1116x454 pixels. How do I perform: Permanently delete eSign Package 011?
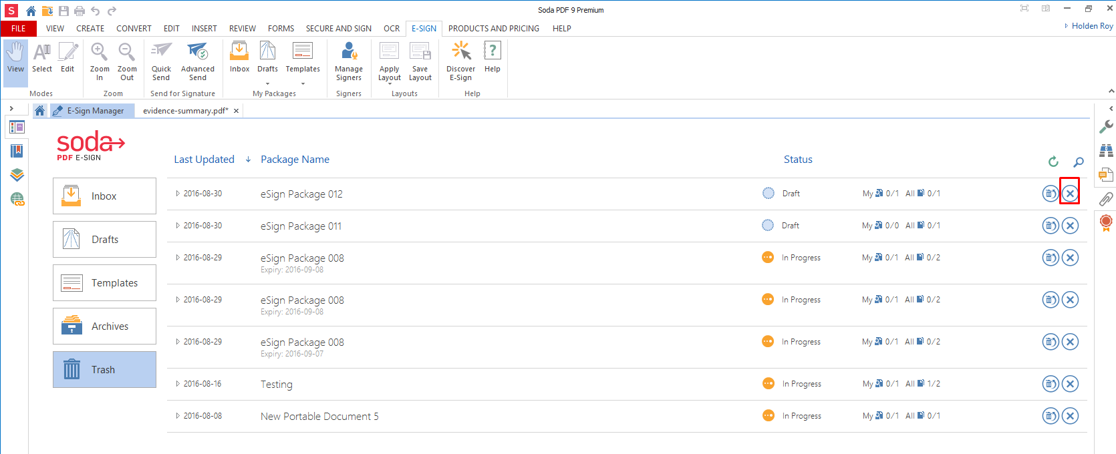(x=1070, y=226)
